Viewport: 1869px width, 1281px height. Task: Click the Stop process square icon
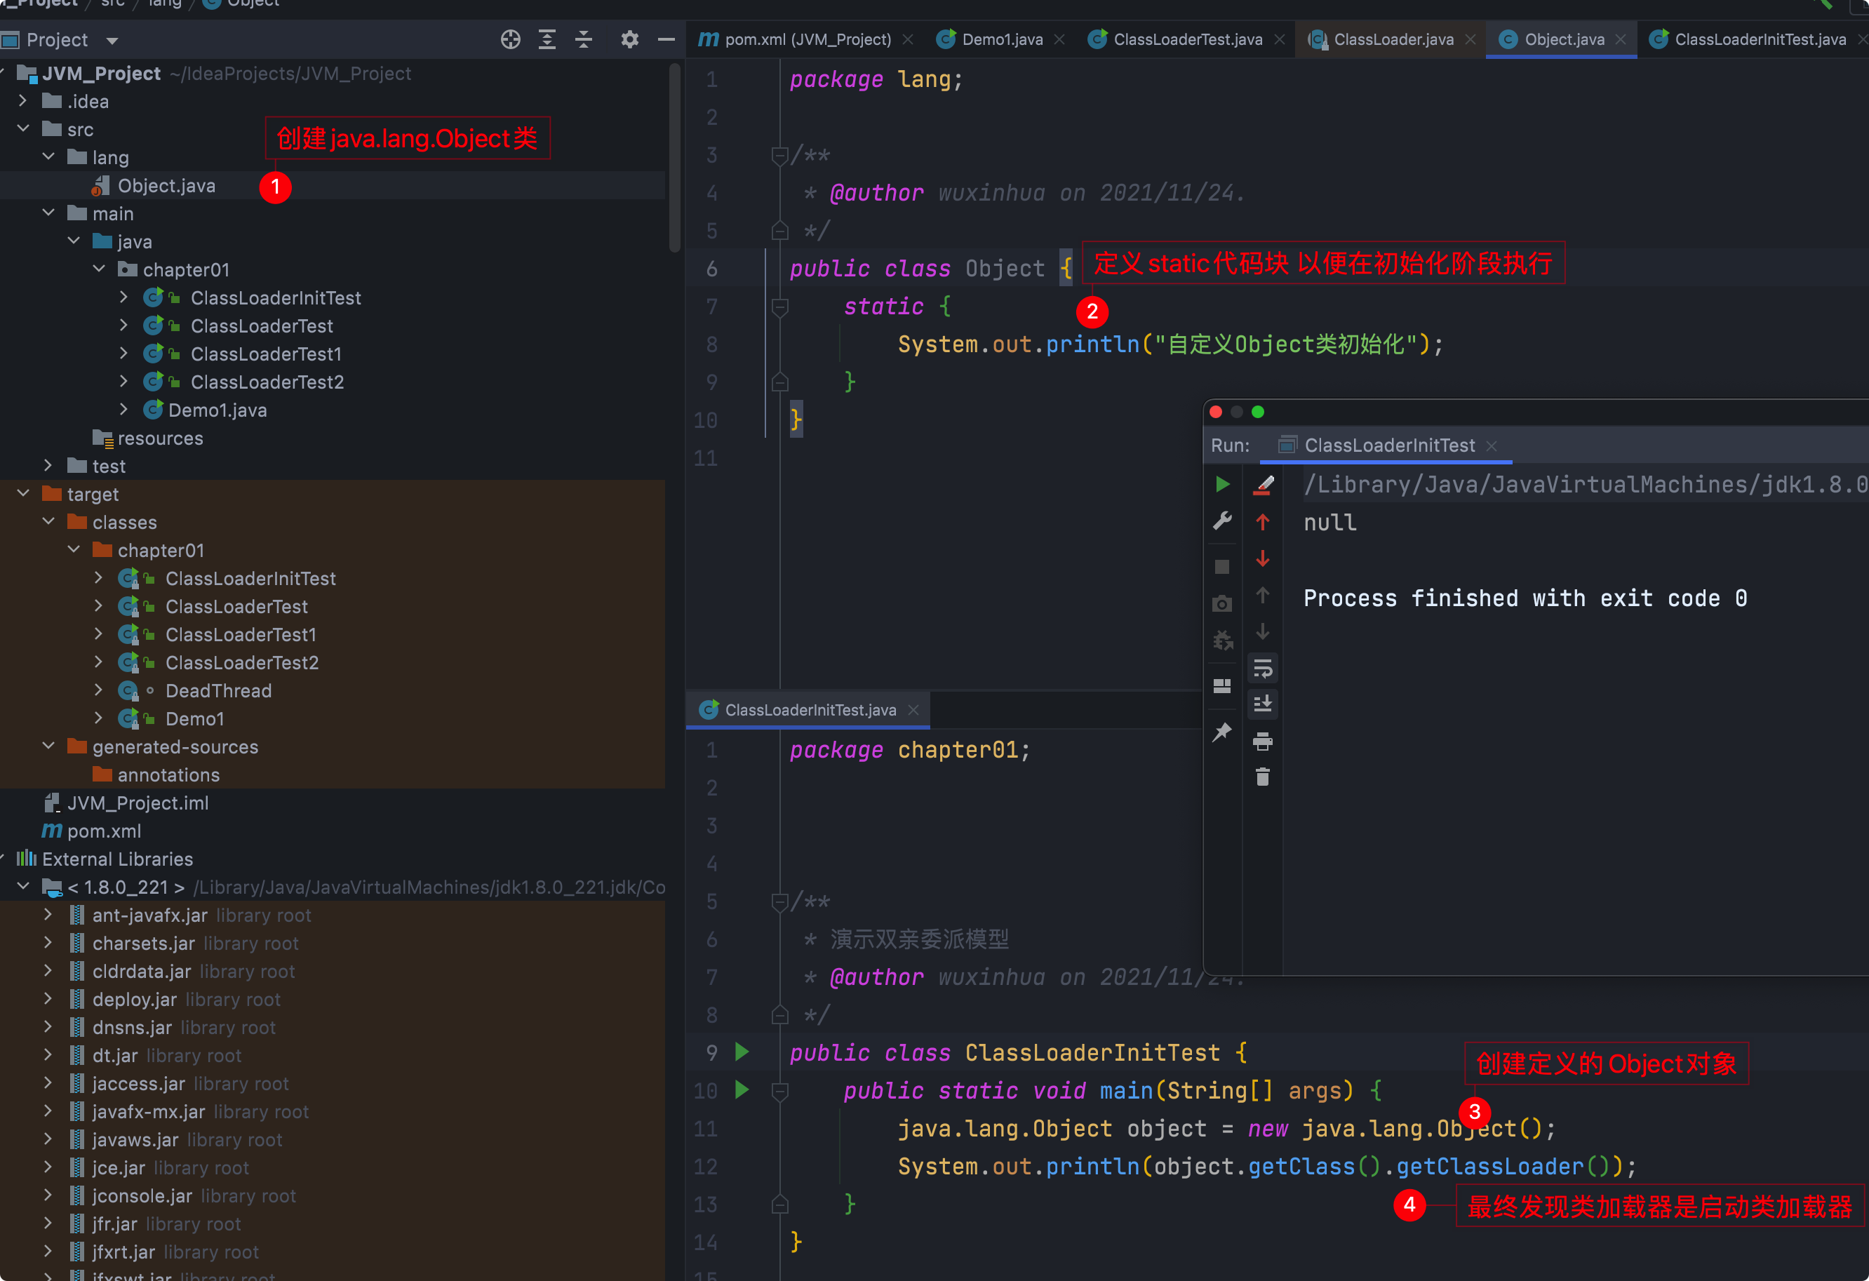[x=1222, y=567]
